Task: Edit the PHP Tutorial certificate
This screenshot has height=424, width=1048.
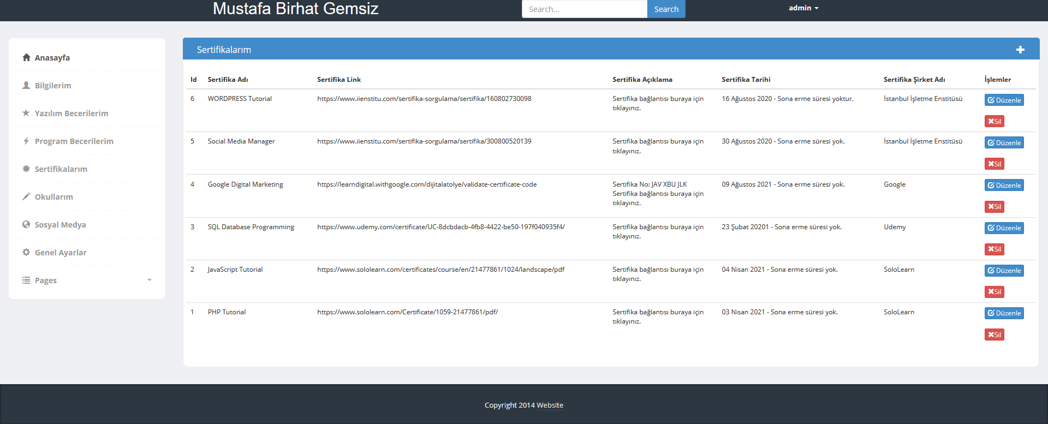Action: pos(1004,313)
